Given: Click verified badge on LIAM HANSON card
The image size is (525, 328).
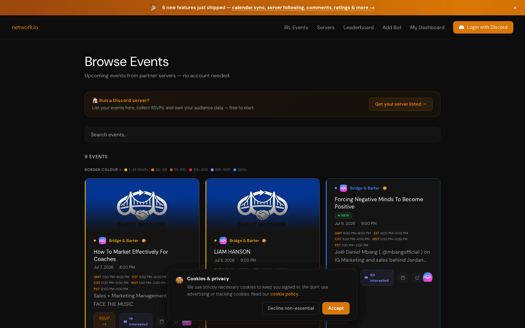Looking at the screenshot, I should click(264, 241).
